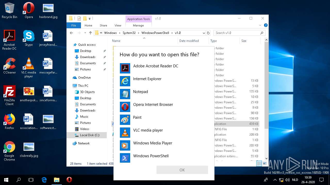This screenshot has height=185, width=330.
Task: Expand the ribbon with the chevron
Action: [x=260, y=25]
